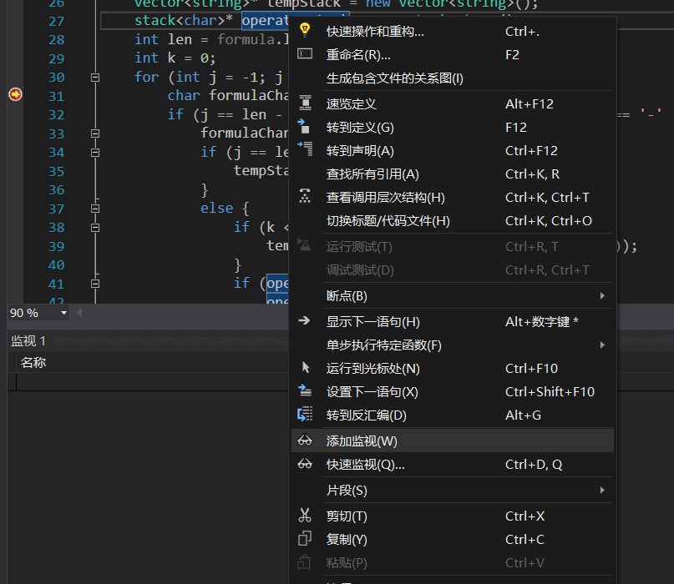
Task: Click the run to cursor icon
Action: (306, 367)
